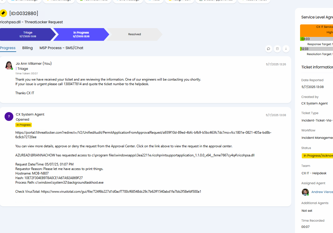Click the 12:33 resolution target progress bar
The width and height of the screenshot is (333, 233).
pyautogui.click(x=317, y=49)
